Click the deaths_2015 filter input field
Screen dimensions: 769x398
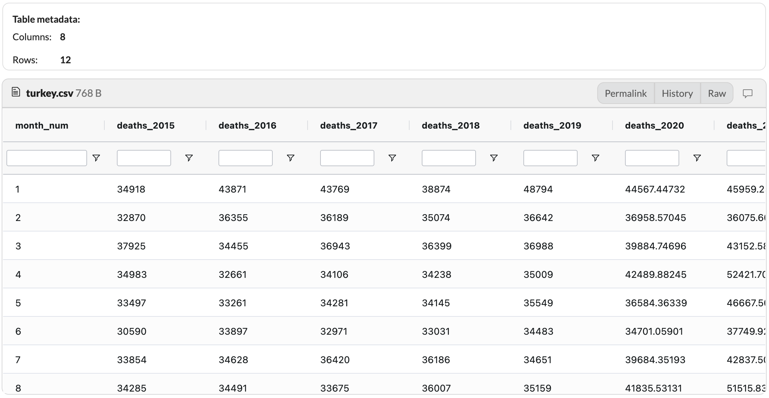(x=144, y=158)
